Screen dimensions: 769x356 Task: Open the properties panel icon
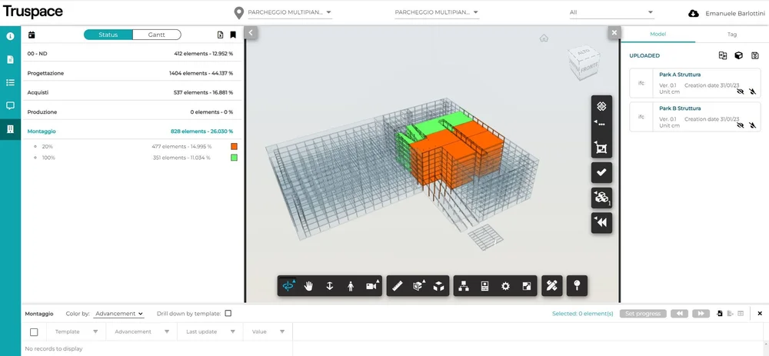484,286
